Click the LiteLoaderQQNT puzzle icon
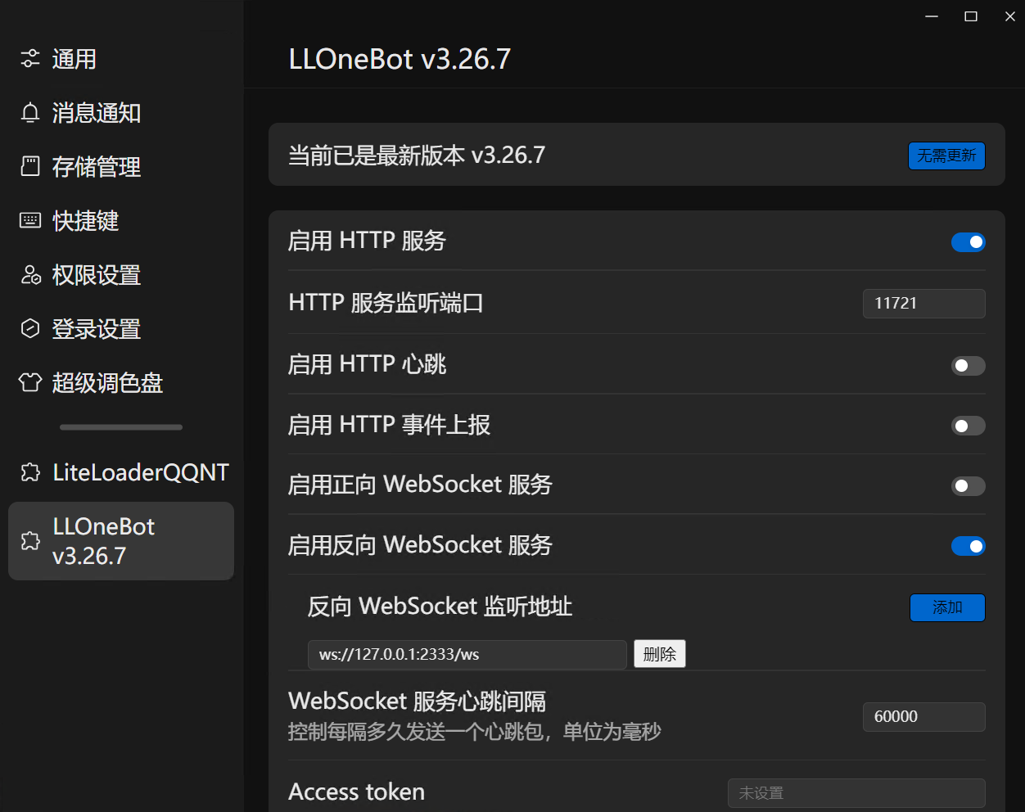This screenshot has width=1025, height=812. (x=30, y=472)
